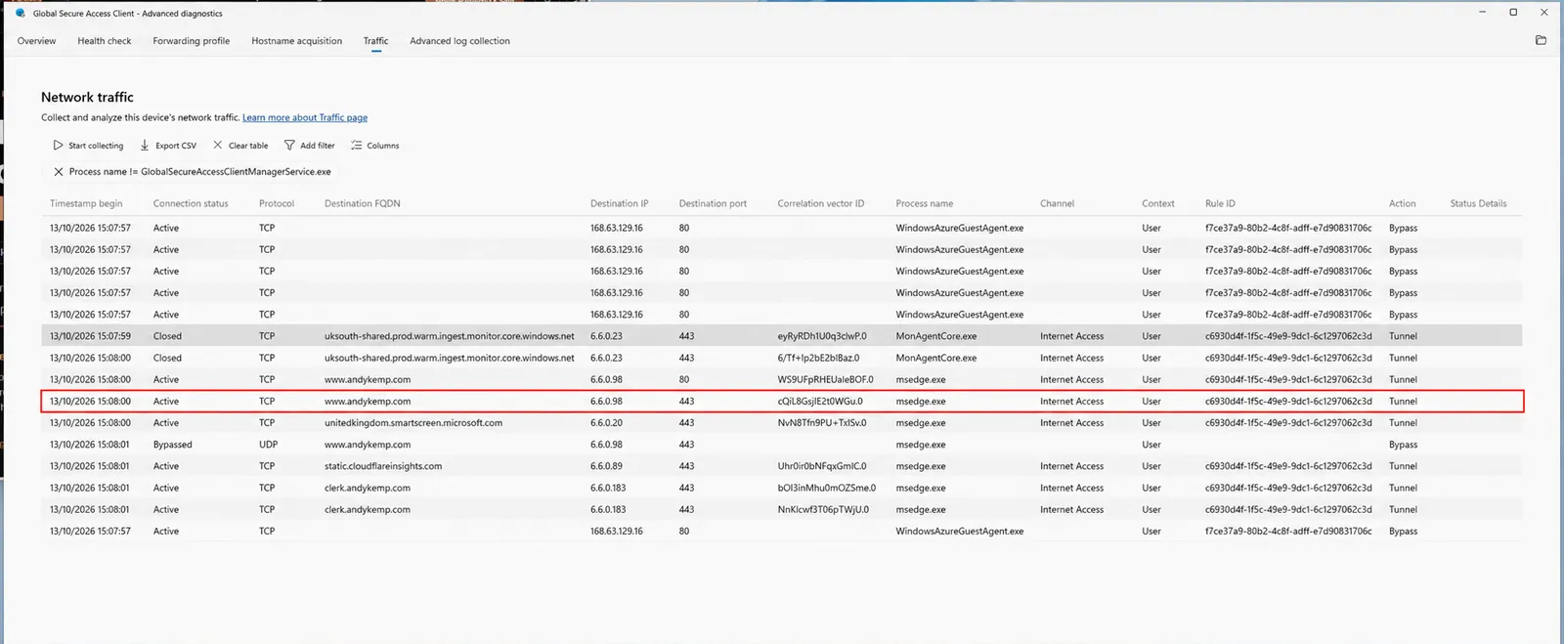The image size is (1564, 644).
Task: Switch to the Health check tab
Action: 105,41
